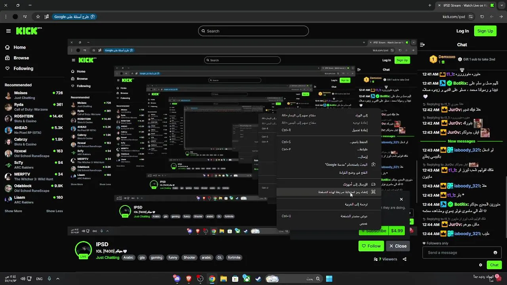507x285 pixels.
Task: Bookmark this page with star icon
Action: pyautogui.click(x=38, y=17)
